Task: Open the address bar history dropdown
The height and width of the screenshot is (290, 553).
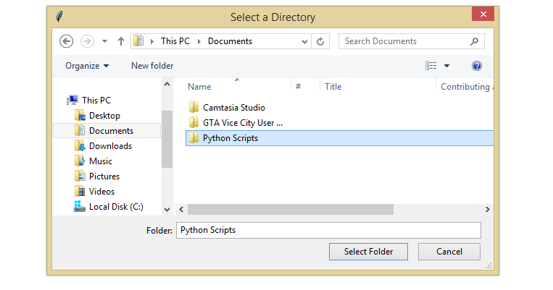Action: point(304,41)
